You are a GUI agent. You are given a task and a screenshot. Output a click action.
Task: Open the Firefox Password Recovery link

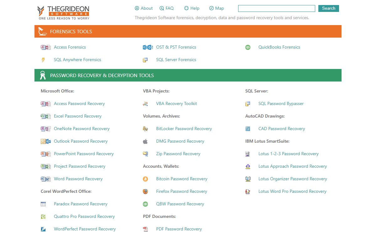coord(181,192)
